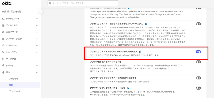
Task: Open セキュリティ sidebar menu label
Action: tap(12, 52)
